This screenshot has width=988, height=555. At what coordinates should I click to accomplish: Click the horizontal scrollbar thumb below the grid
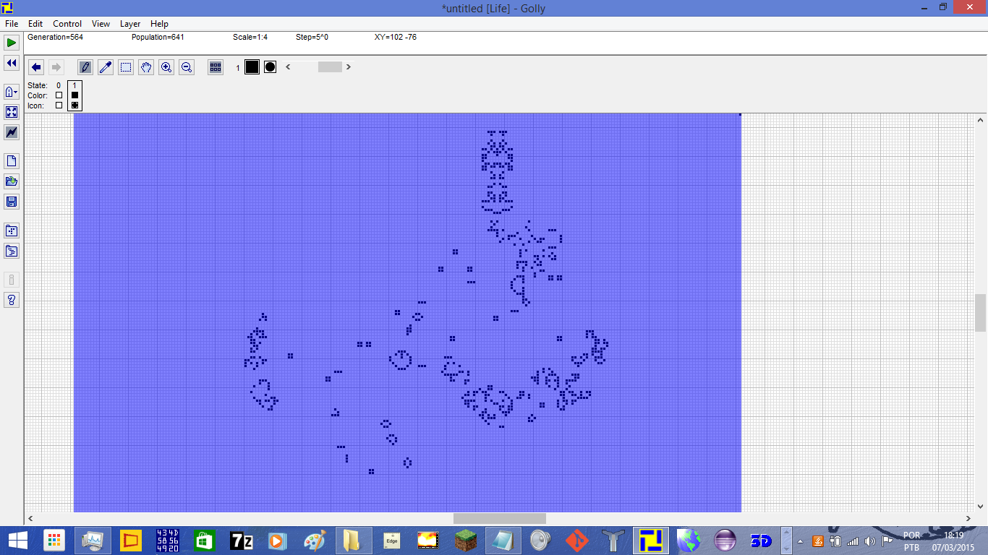pos(500,518)
